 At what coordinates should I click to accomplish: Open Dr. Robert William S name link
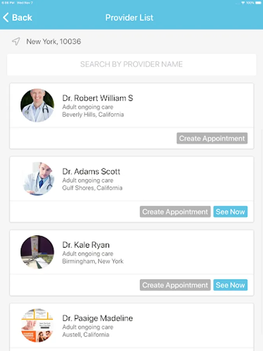pyautogui.click(x=97, y=98)
